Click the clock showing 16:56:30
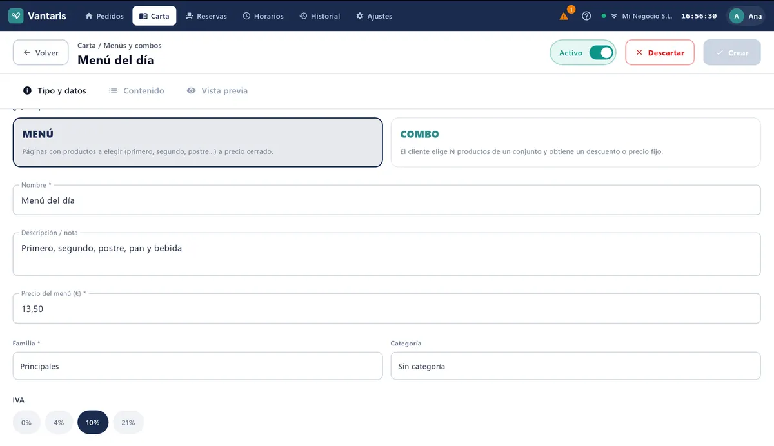 pos(699,16)
